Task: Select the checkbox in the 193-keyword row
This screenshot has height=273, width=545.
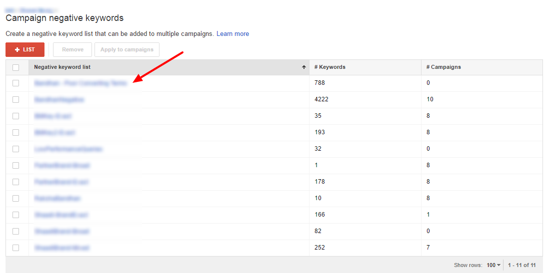Action: 15,133
